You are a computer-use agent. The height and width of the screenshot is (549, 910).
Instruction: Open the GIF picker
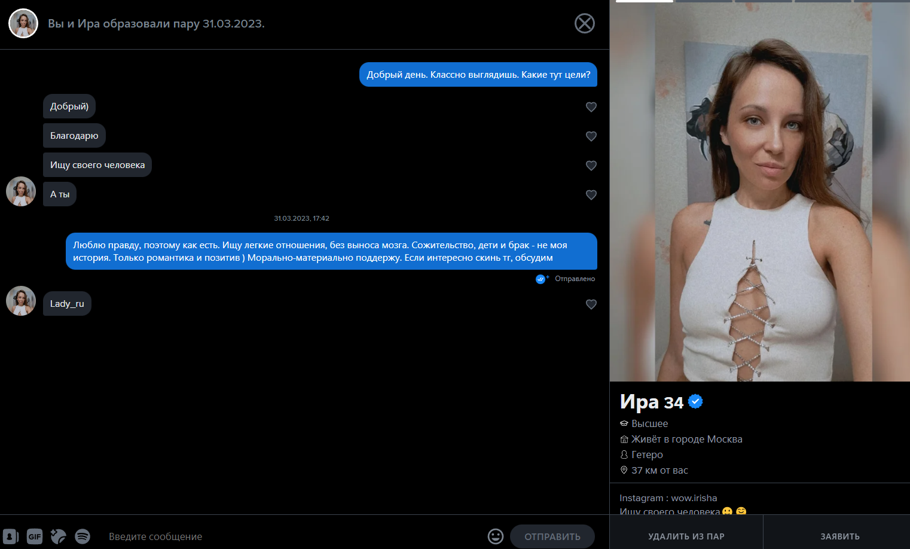click(35, 536)
